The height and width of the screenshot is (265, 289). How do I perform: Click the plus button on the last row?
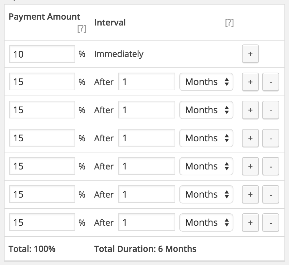pyautogui.click(x=250, y=222)
